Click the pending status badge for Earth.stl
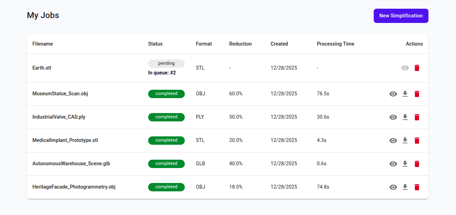The image size is (456, 215). pyautogui.click(x=166, y=63)
